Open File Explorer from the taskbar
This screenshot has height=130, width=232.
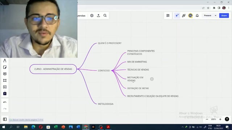click(26, 127)
